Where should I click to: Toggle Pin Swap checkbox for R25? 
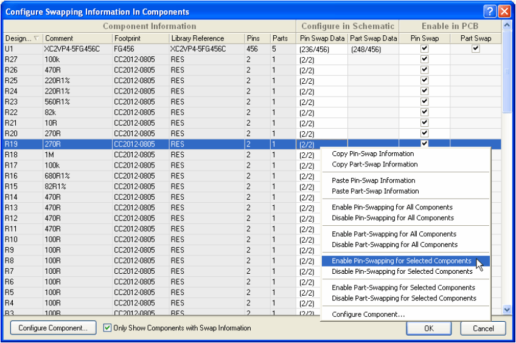(x=424, y=80)
